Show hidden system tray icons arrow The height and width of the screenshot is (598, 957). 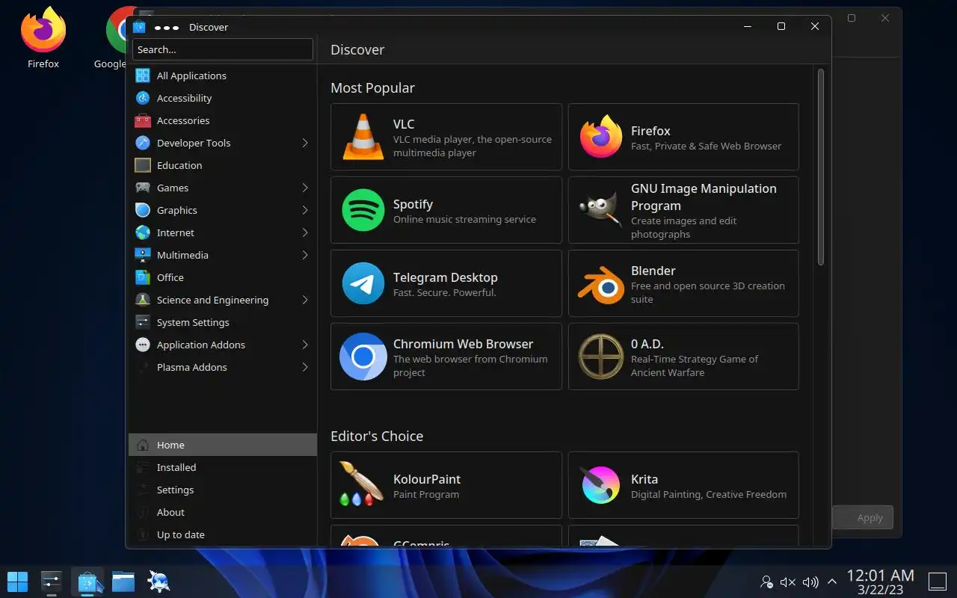pyautogui.click(x=831, y=582)
